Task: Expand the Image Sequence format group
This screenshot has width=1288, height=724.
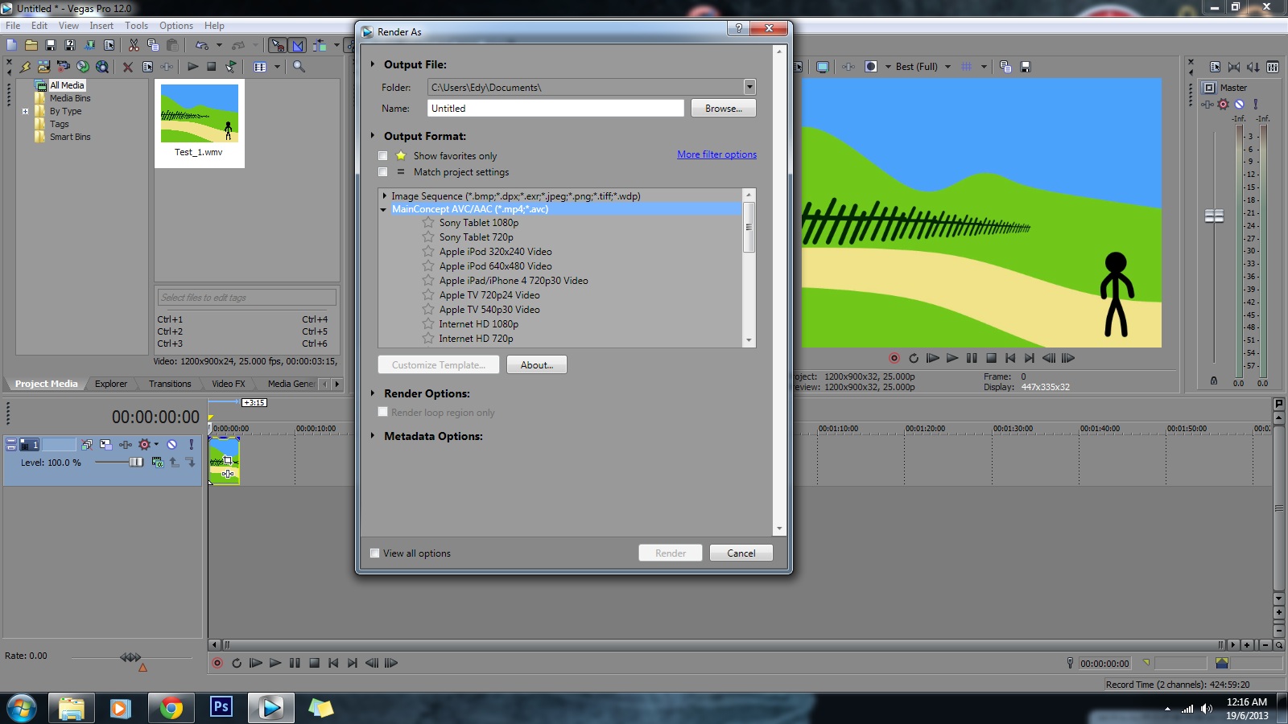Action: coord(385,195)
